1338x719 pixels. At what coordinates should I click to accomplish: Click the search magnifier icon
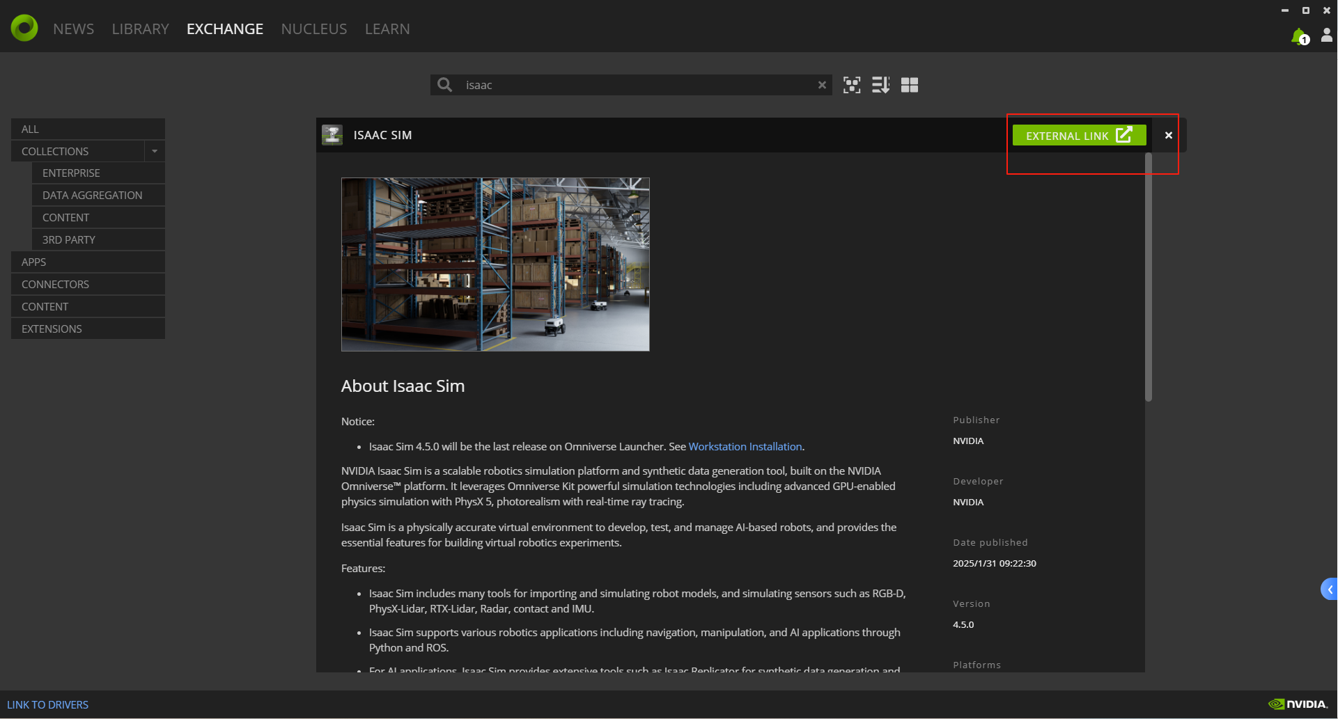click(x=444, y=84)
